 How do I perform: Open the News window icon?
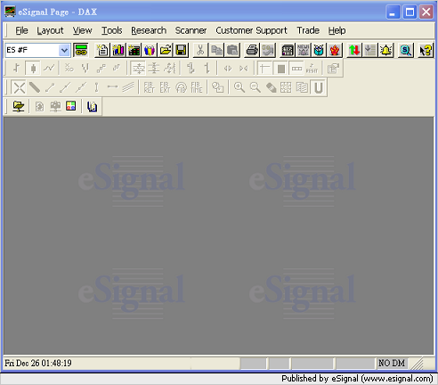304,50
